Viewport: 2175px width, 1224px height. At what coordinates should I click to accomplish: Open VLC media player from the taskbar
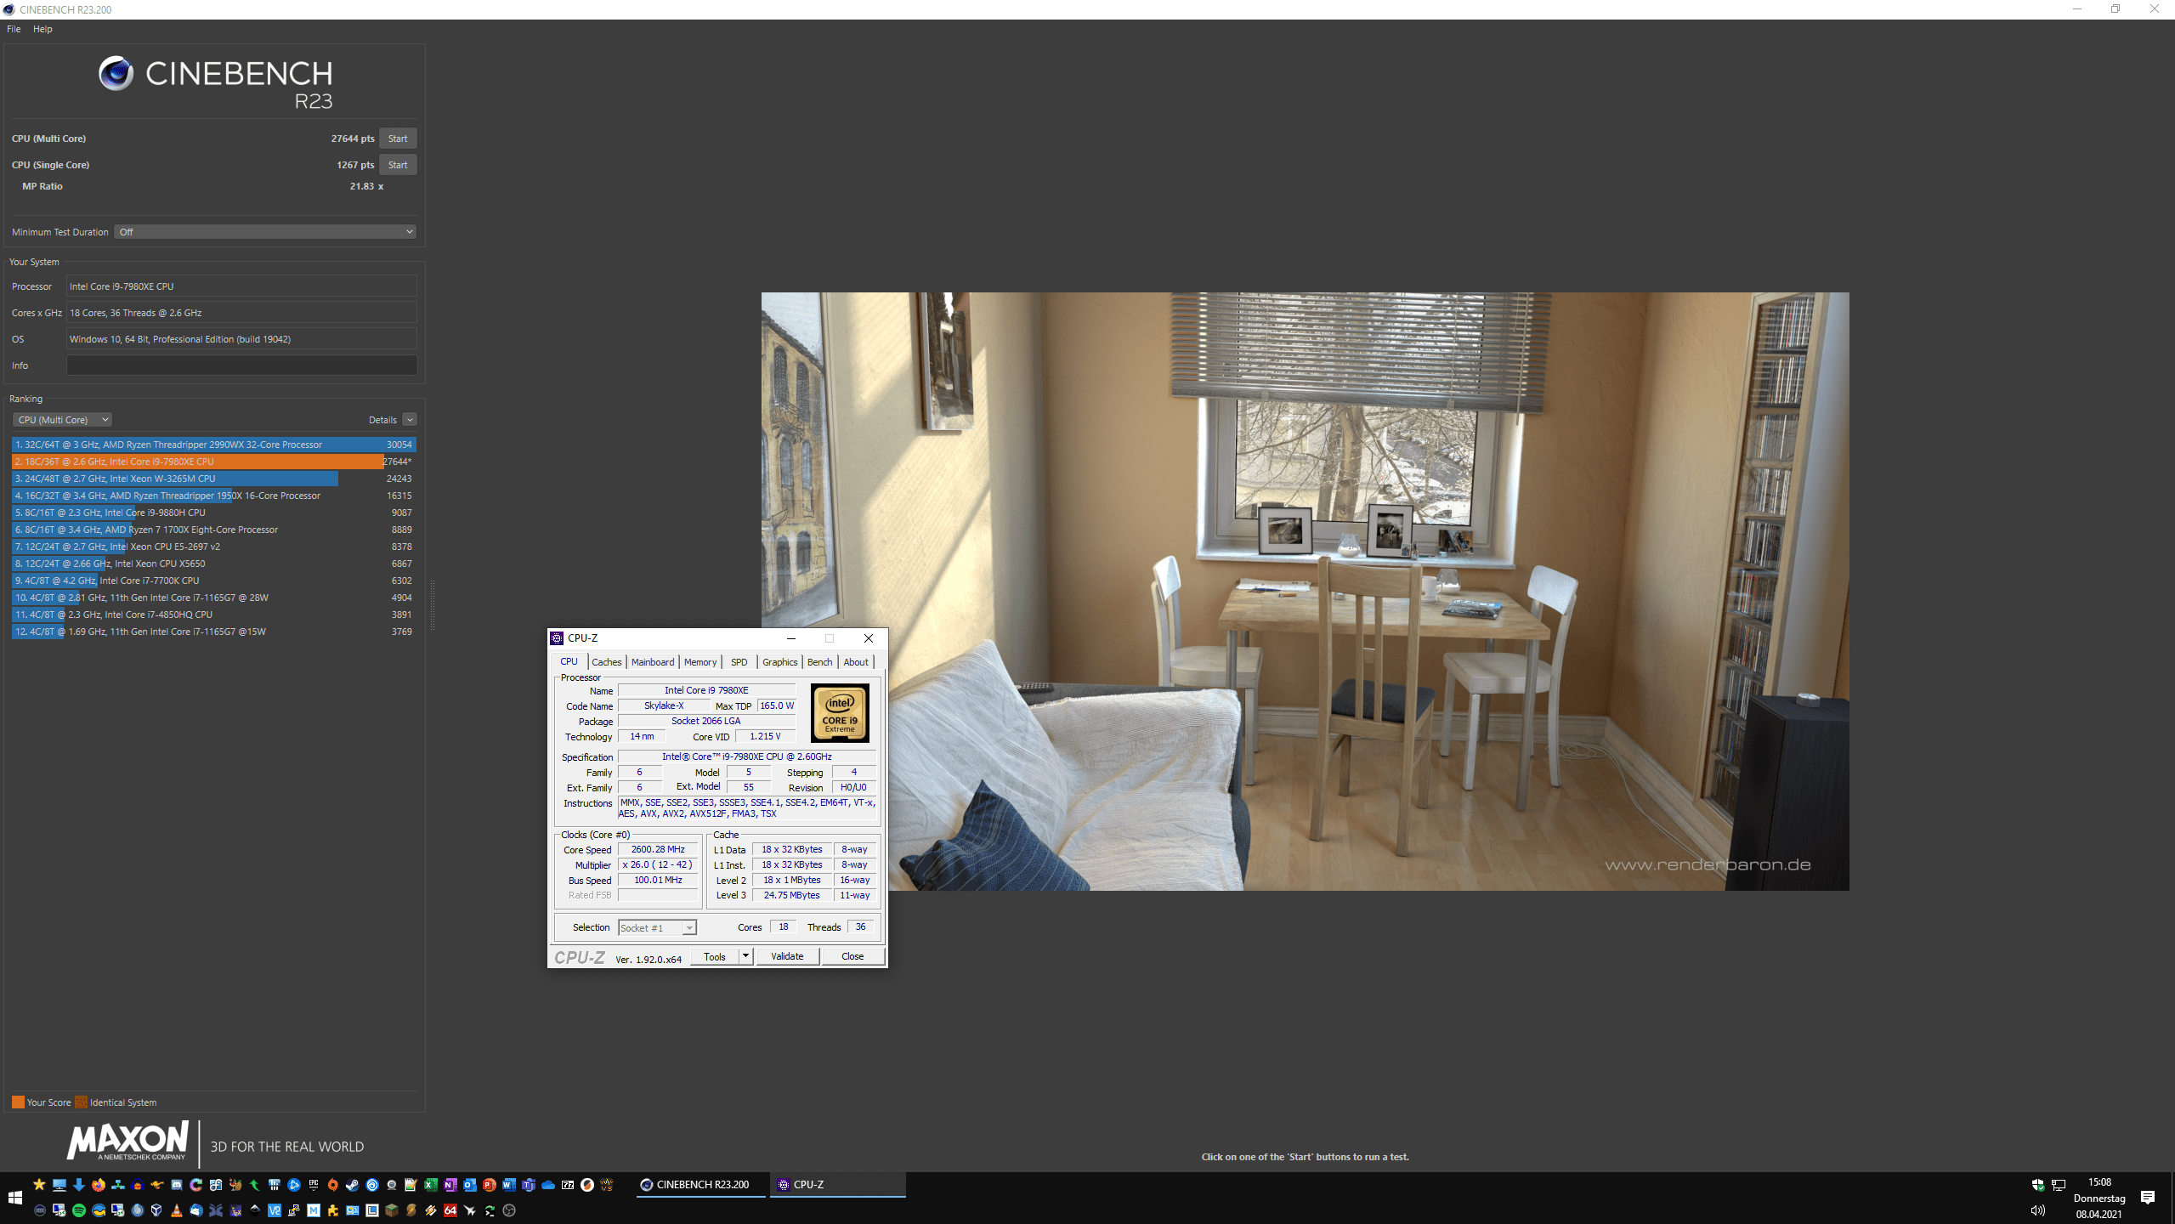(176, 1210)
